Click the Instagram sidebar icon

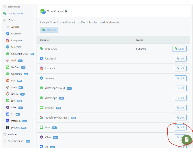point(8,40)
